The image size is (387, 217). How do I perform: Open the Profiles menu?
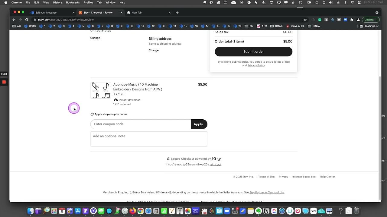(x=88, y=2)
